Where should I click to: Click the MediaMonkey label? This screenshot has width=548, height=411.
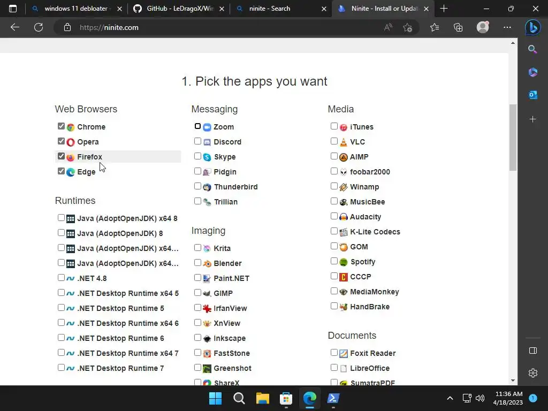pos(374,292)
